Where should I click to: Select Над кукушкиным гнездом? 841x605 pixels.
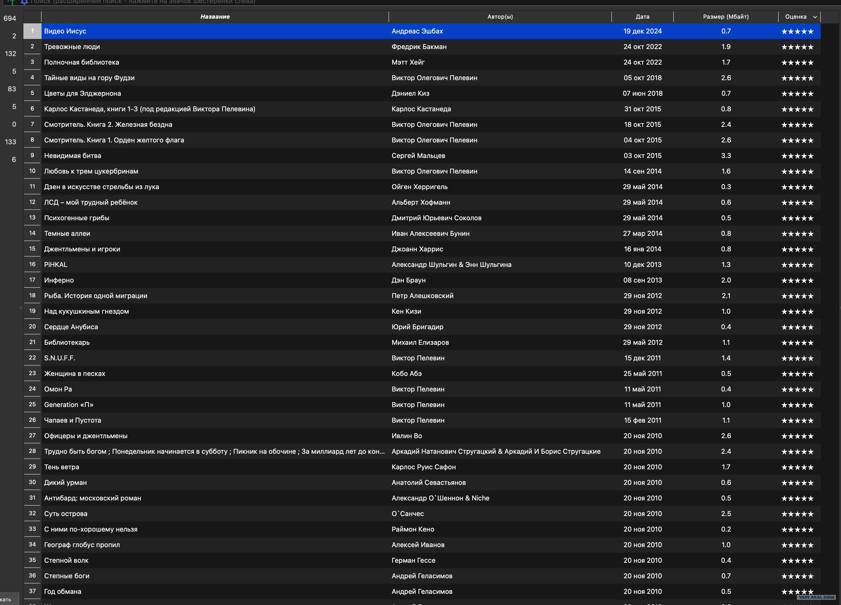click(86, 311)
